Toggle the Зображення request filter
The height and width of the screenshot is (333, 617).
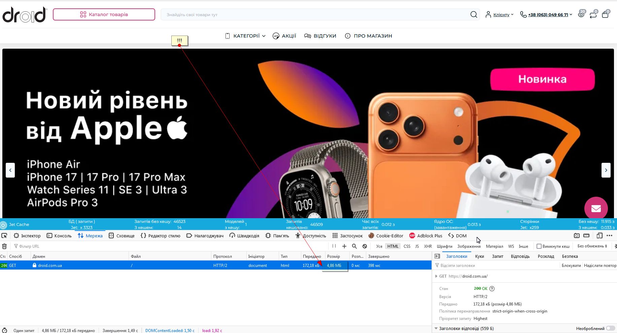(x=469, y=246)
